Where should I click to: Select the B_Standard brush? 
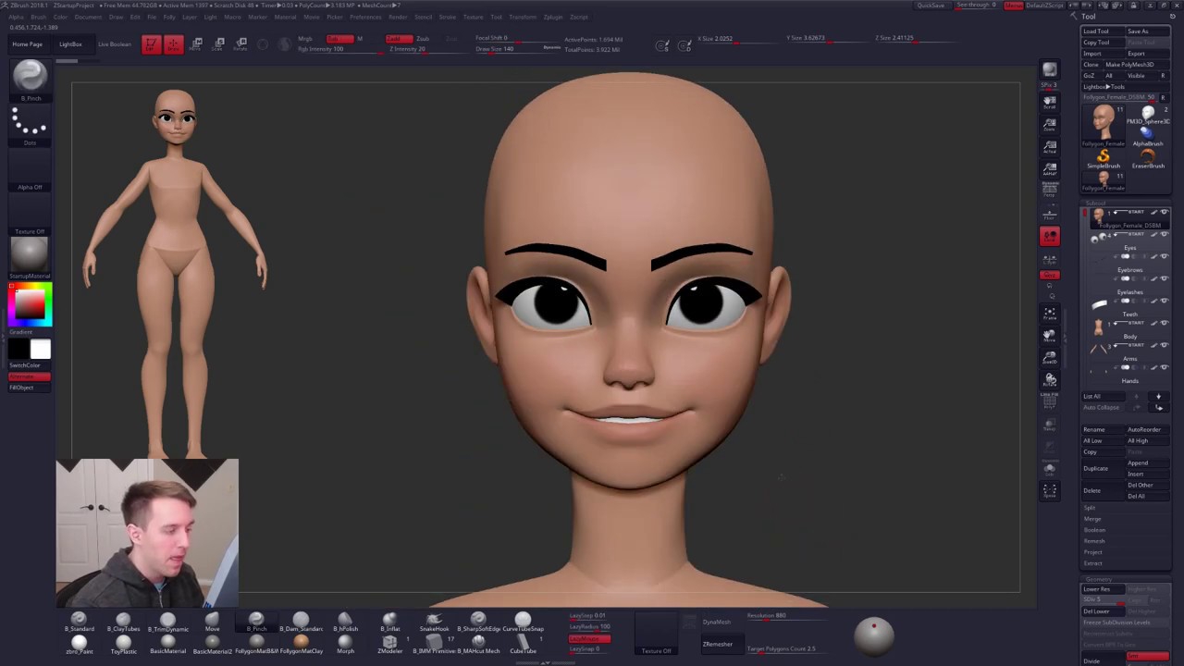coord(79,622)
